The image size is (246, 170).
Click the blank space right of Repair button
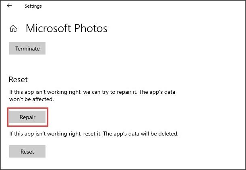click(x=121, y=117)
